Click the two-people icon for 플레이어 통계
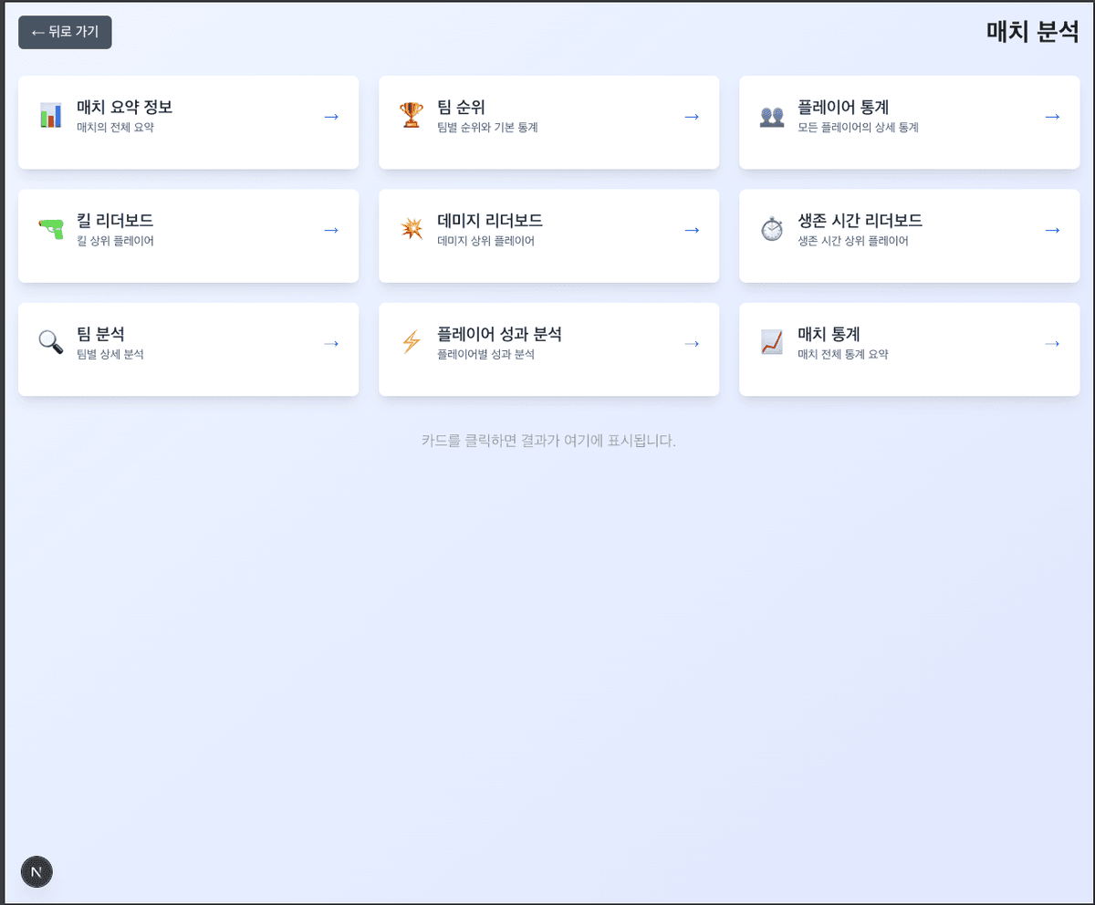This screenshot has width=1095, height=905. 772,116
